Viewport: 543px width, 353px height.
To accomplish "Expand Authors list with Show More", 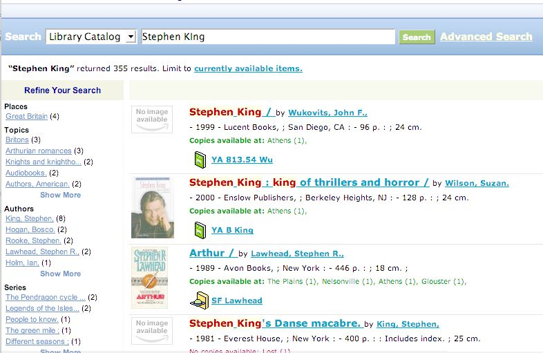I will [x=60, y=274].
